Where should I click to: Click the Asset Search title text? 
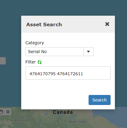coord(44,24)
